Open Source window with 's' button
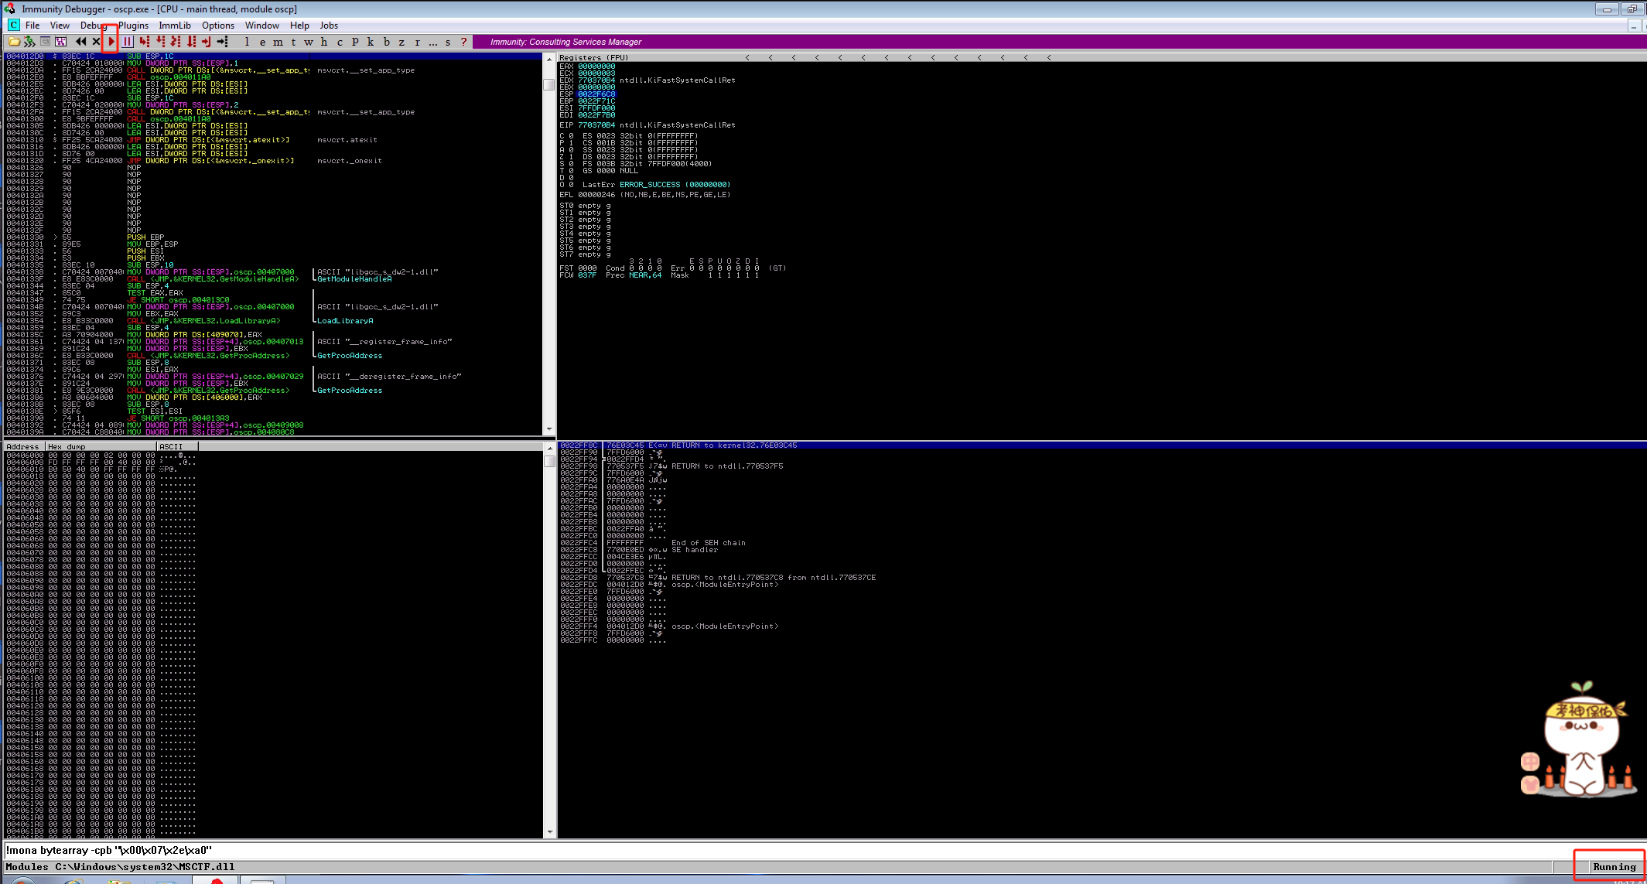1647x884 pixels. coord(448,42)
